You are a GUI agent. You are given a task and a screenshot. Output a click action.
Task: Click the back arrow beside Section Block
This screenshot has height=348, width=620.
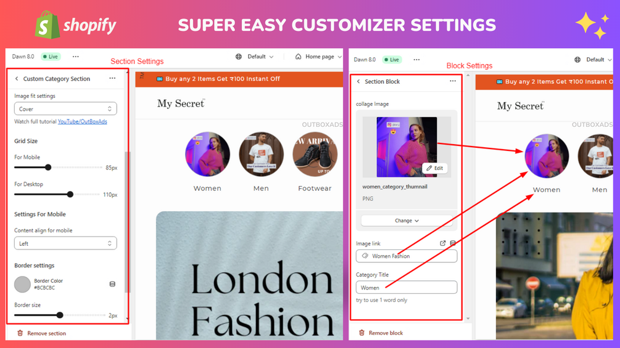(358, 81)
